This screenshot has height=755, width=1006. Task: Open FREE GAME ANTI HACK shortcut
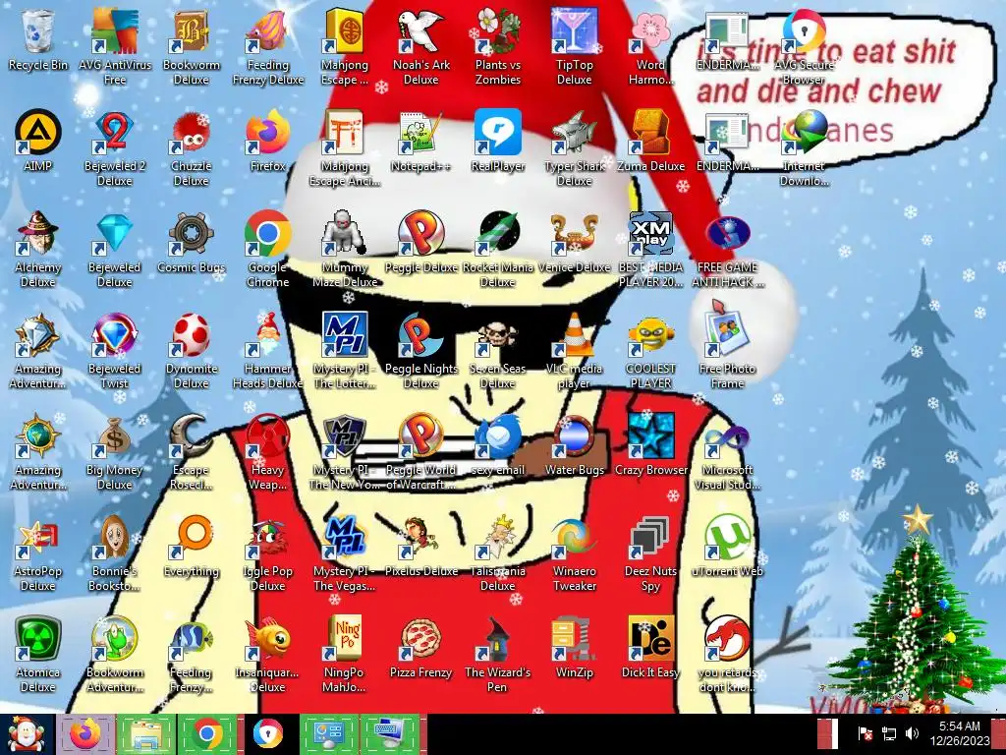point(728,249)
